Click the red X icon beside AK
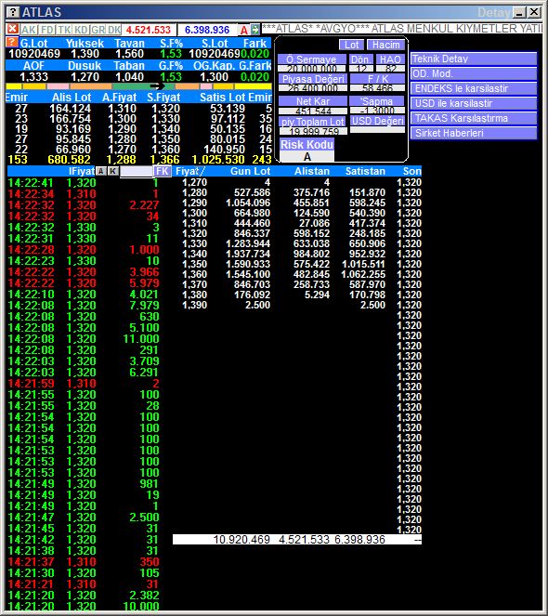This screenshot has width=548, height=616. pos(13,30)
